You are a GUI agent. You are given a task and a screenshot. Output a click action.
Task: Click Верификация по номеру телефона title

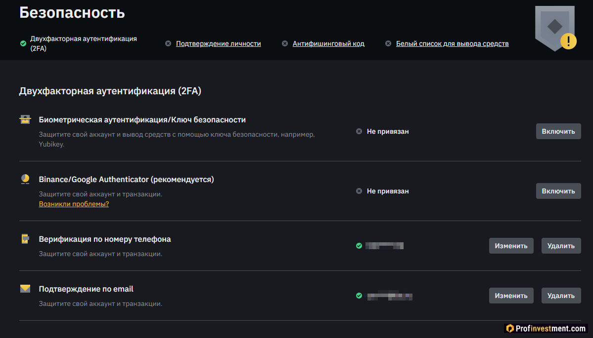coord(105,239)
